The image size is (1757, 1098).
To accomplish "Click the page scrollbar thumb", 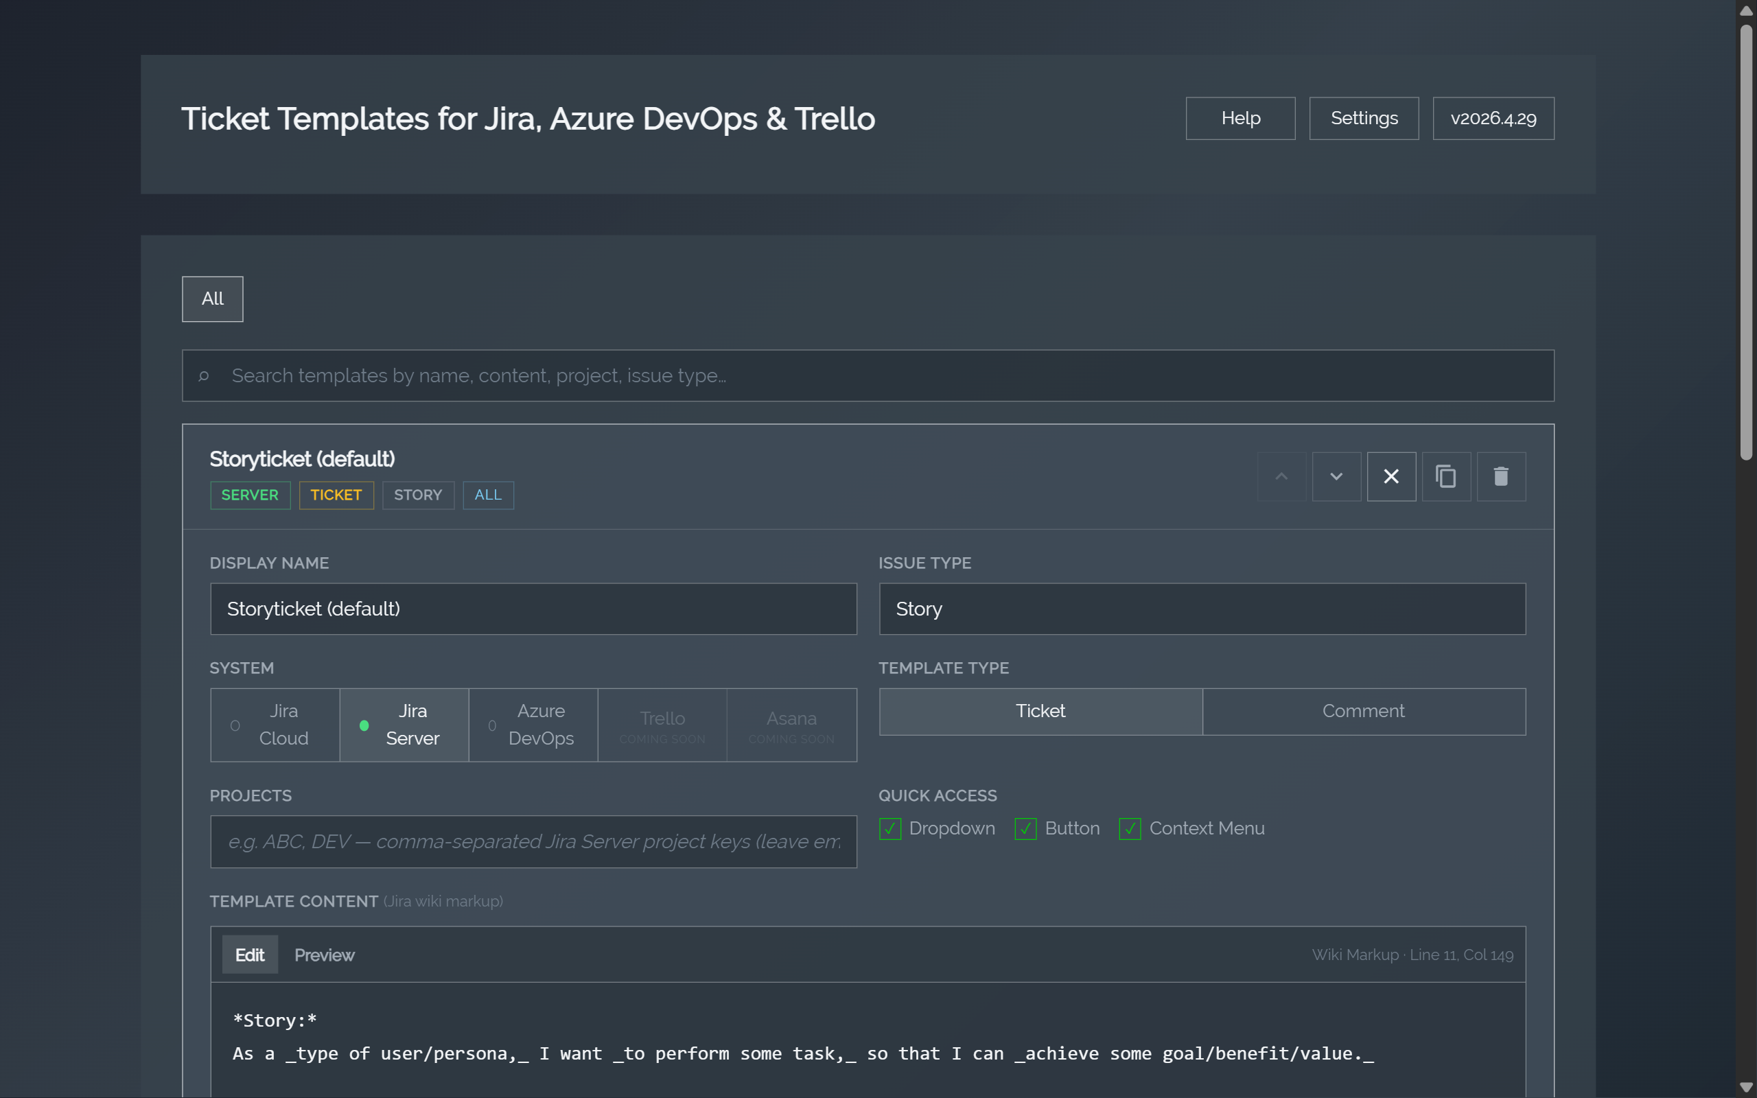I will tap(1746, 243).
